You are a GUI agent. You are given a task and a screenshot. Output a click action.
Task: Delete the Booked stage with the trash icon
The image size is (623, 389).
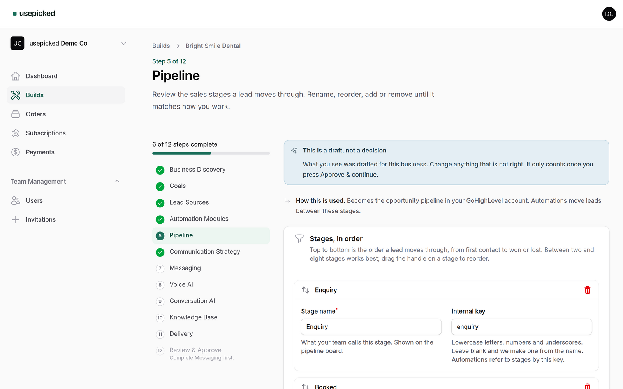tap(588, 386)
